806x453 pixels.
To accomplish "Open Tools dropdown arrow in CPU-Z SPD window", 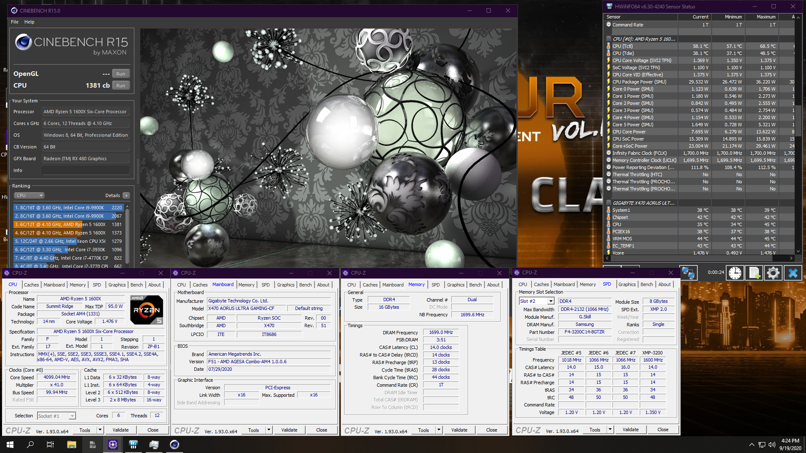I will [x=610, y=430].
